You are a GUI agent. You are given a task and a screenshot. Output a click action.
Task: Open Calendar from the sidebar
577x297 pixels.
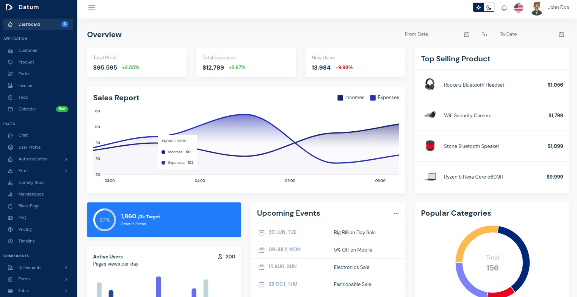pyautogui.click(x=27, y=109)
